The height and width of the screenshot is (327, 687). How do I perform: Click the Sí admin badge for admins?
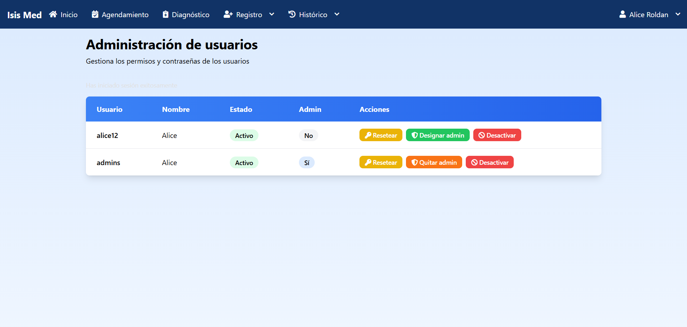[306, 163]
